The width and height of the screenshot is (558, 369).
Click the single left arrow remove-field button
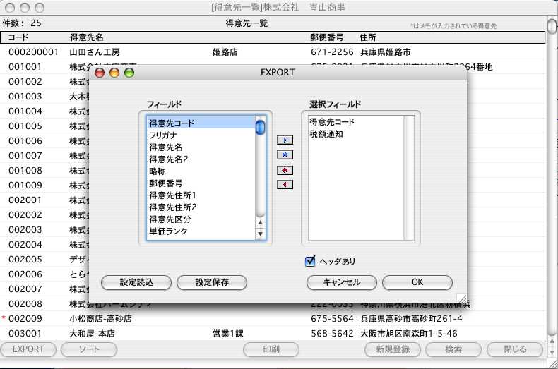[x=284, y=185]
